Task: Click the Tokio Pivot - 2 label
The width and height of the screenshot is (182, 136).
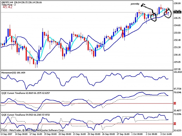Action: [x=8, y=5]
